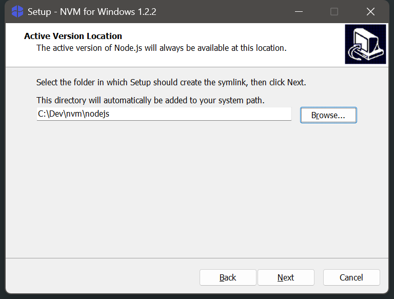Click the NVM for Windows title bar icon
This screenshot has width=394, height=299.
17,11
